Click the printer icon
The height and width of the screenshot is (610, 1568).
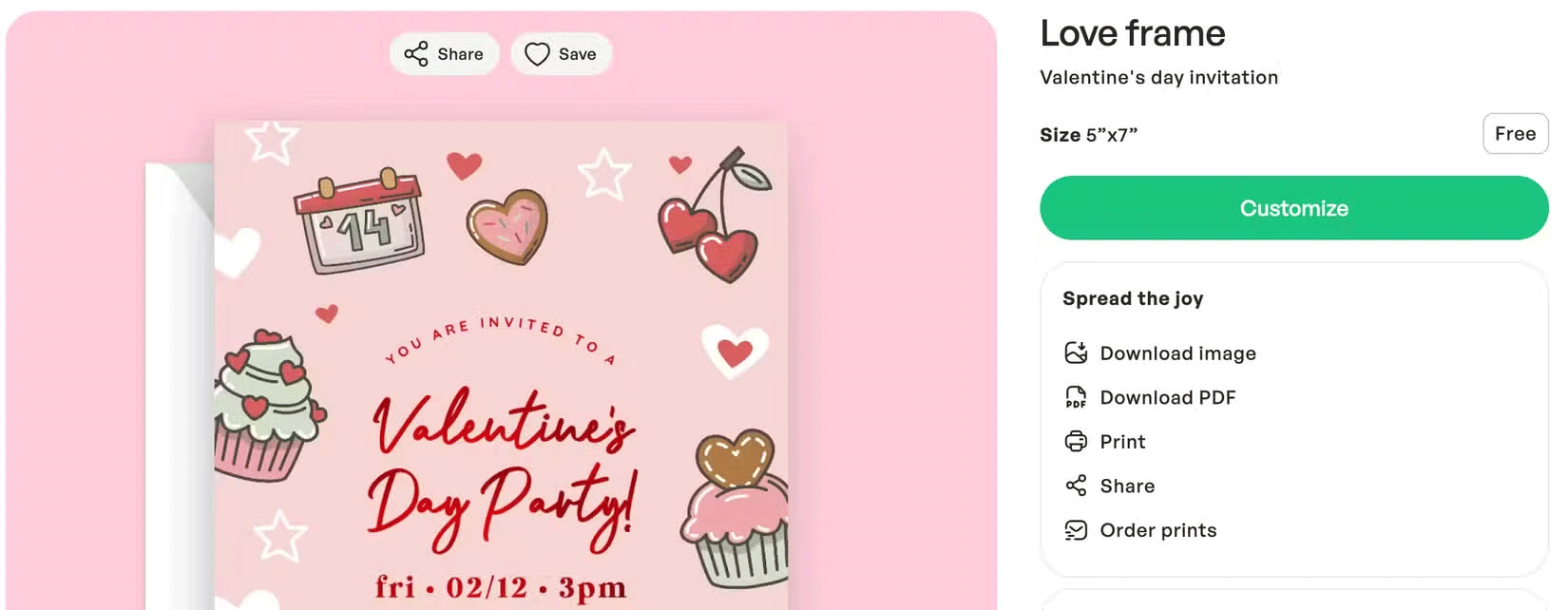pyautogui.click(x=1076, y=442)
